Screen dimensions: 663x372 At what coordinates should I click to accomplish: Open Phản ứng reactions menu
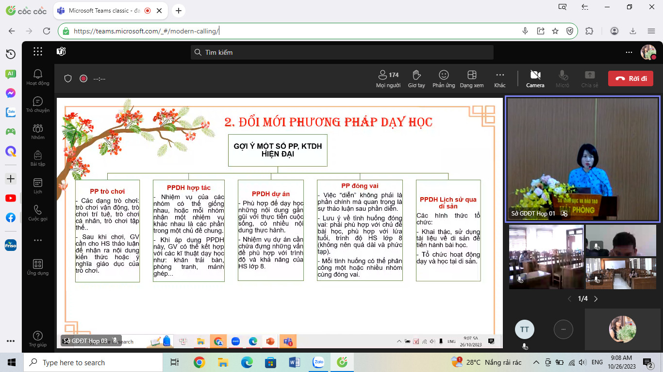tap(443, 78)
